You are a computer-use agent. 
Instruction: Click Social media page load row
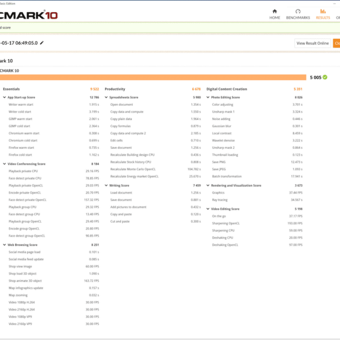[54, 252]
